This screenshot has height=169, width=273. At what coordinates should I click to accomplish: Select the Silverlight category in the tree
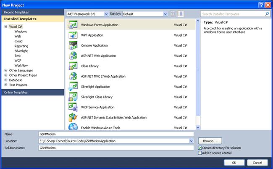tap(21, 51)
